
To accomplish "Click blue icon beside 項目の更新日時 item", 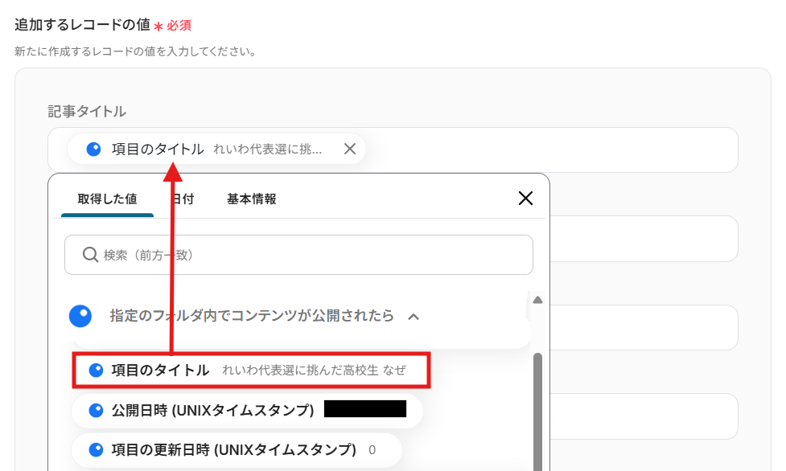I will coord(96,450).
